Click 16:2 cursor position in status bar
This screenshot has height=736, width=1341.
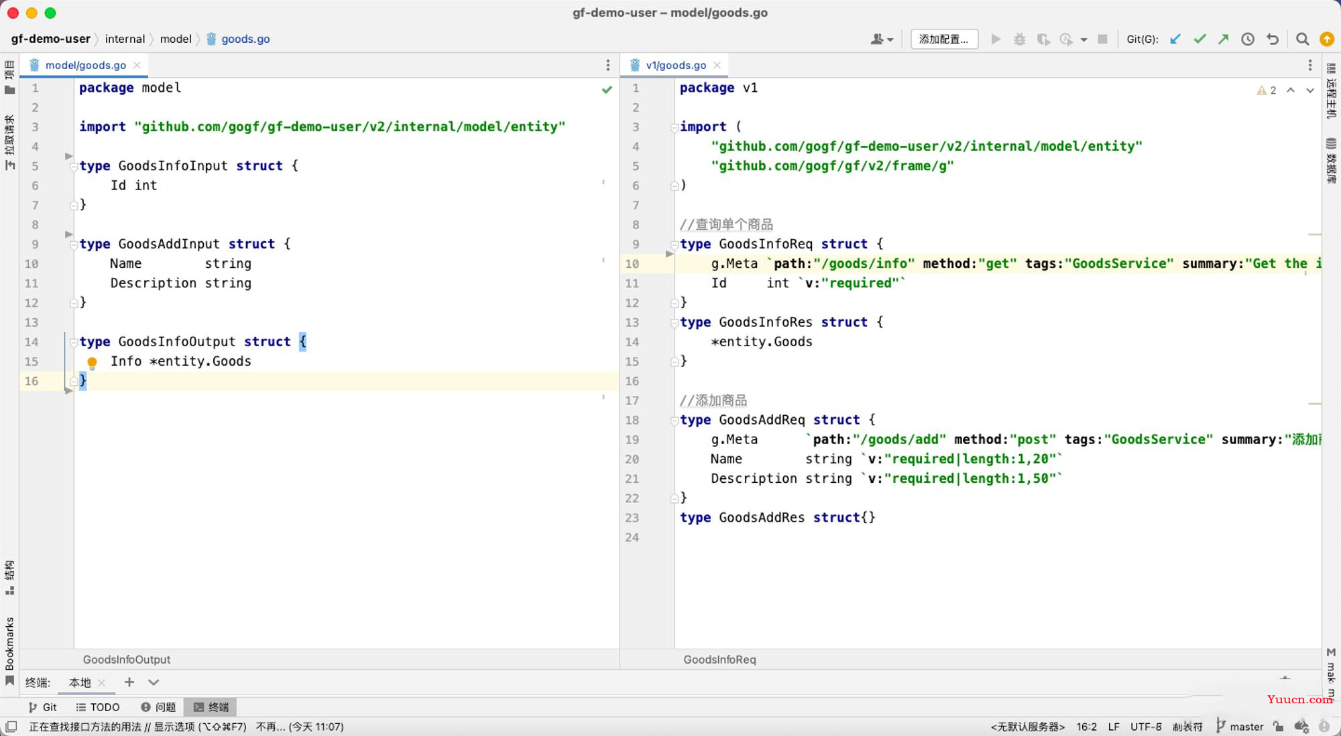click(x=1087, y=727)
